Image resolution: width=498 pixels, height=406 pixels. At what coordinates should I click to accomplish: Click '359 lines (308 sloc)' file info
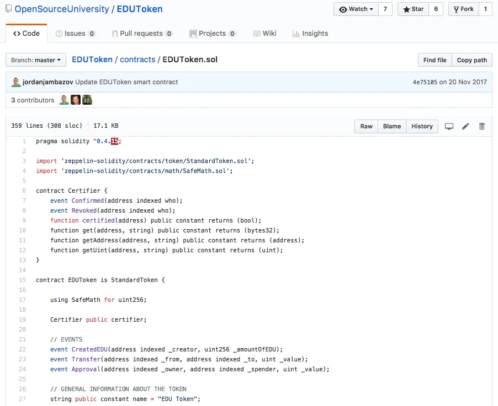click(x=46, y=126)
